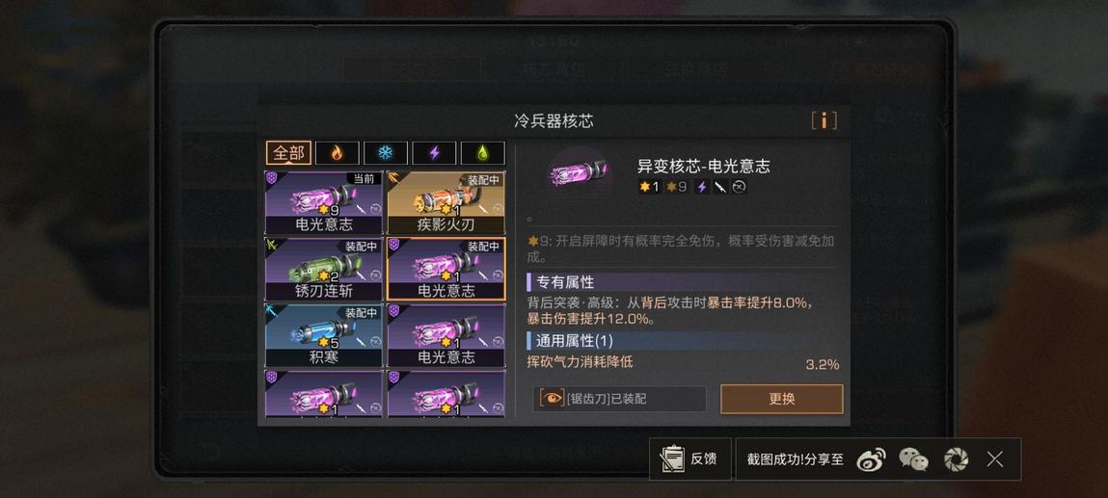Share screenshot via the camera aperture icon
The height and width of the screenshot is (498, 1108).
[x=956, y=459]
